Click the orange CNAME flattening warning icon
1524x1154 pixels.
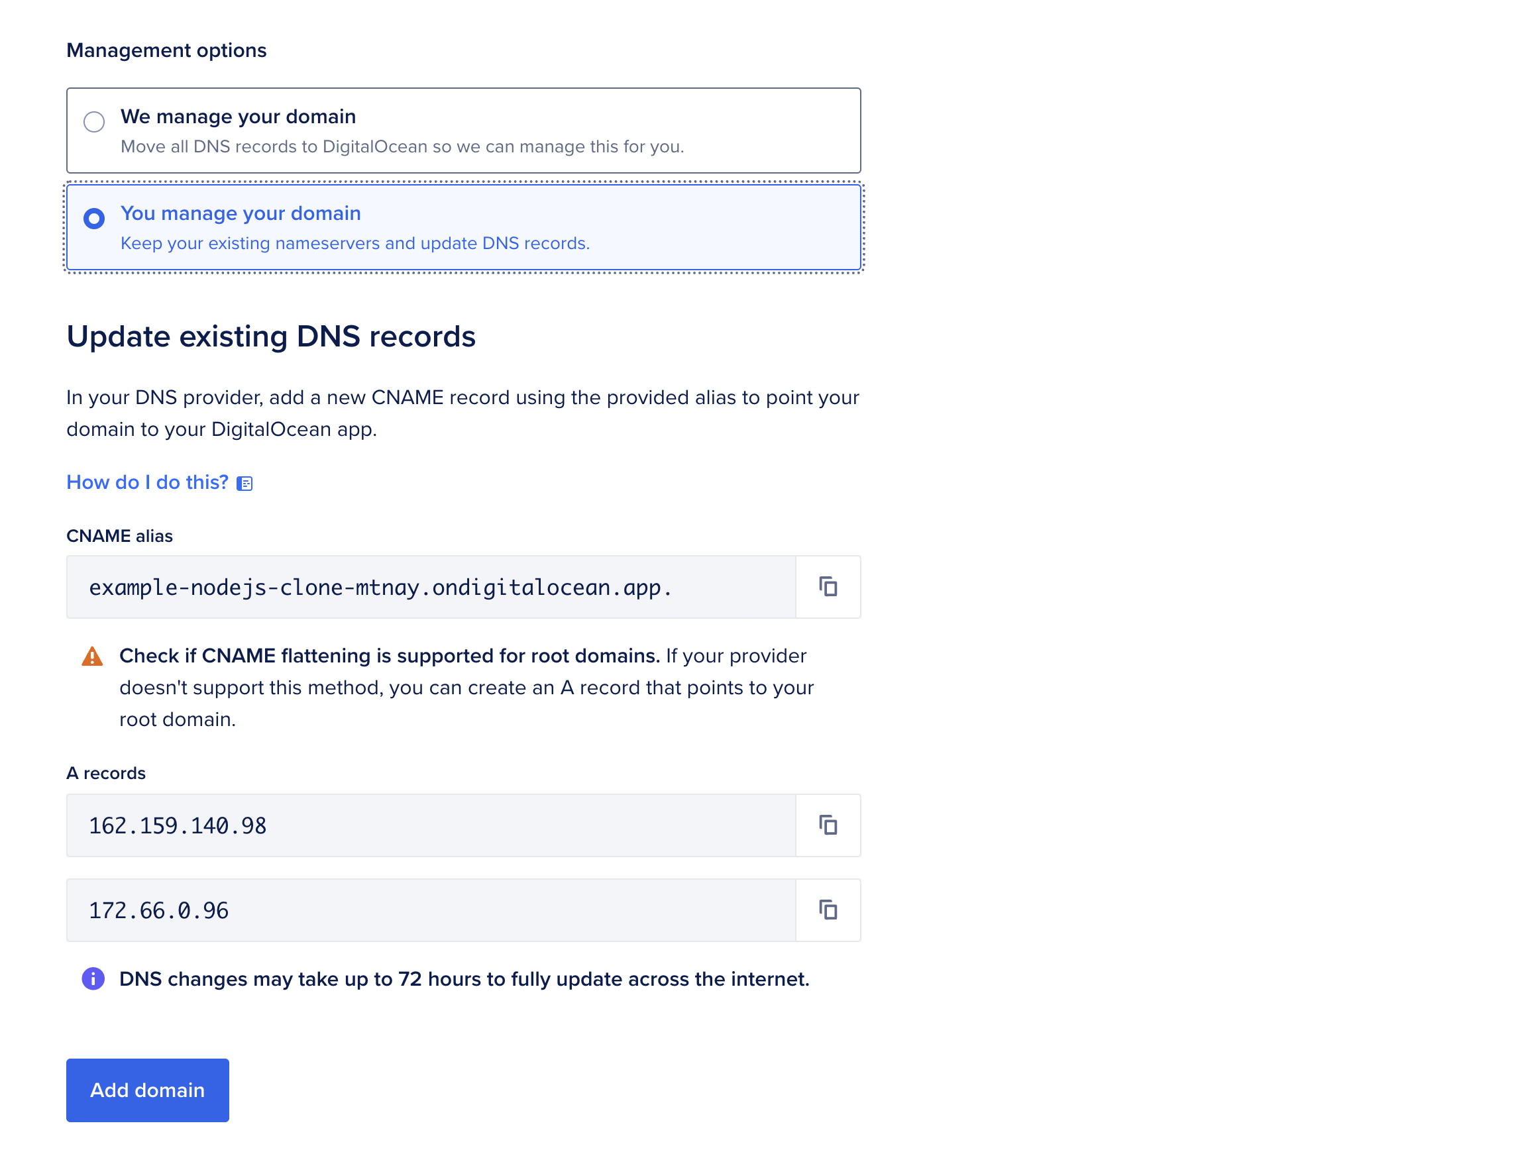point(91,656)
